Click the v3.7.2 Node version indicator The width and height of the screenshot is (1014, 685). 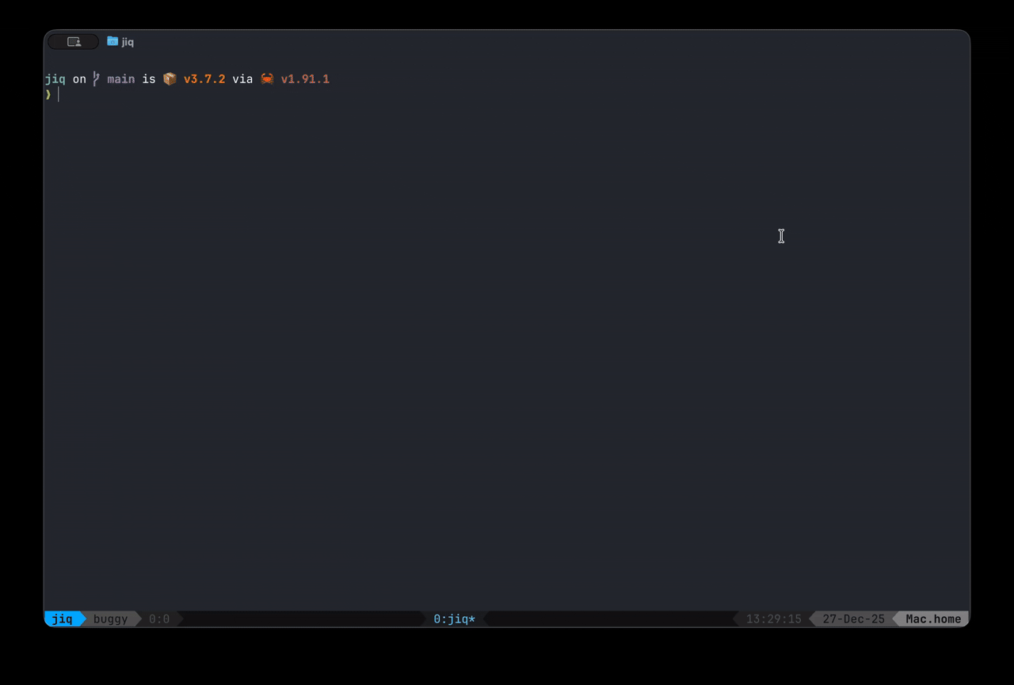(x=204, y=78)
